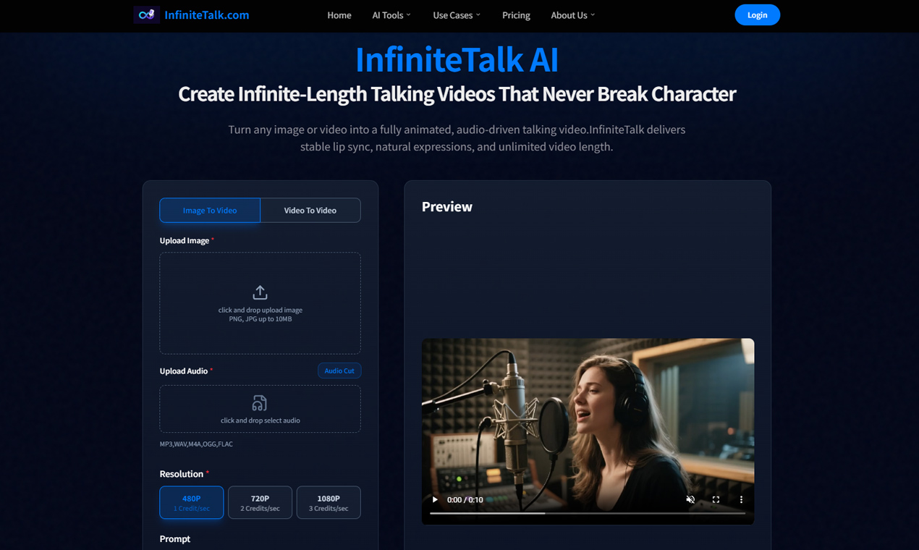Screen dimensions: 919x550
Task: Select the 1080P resolution option
Action: [x=329, y=502]
